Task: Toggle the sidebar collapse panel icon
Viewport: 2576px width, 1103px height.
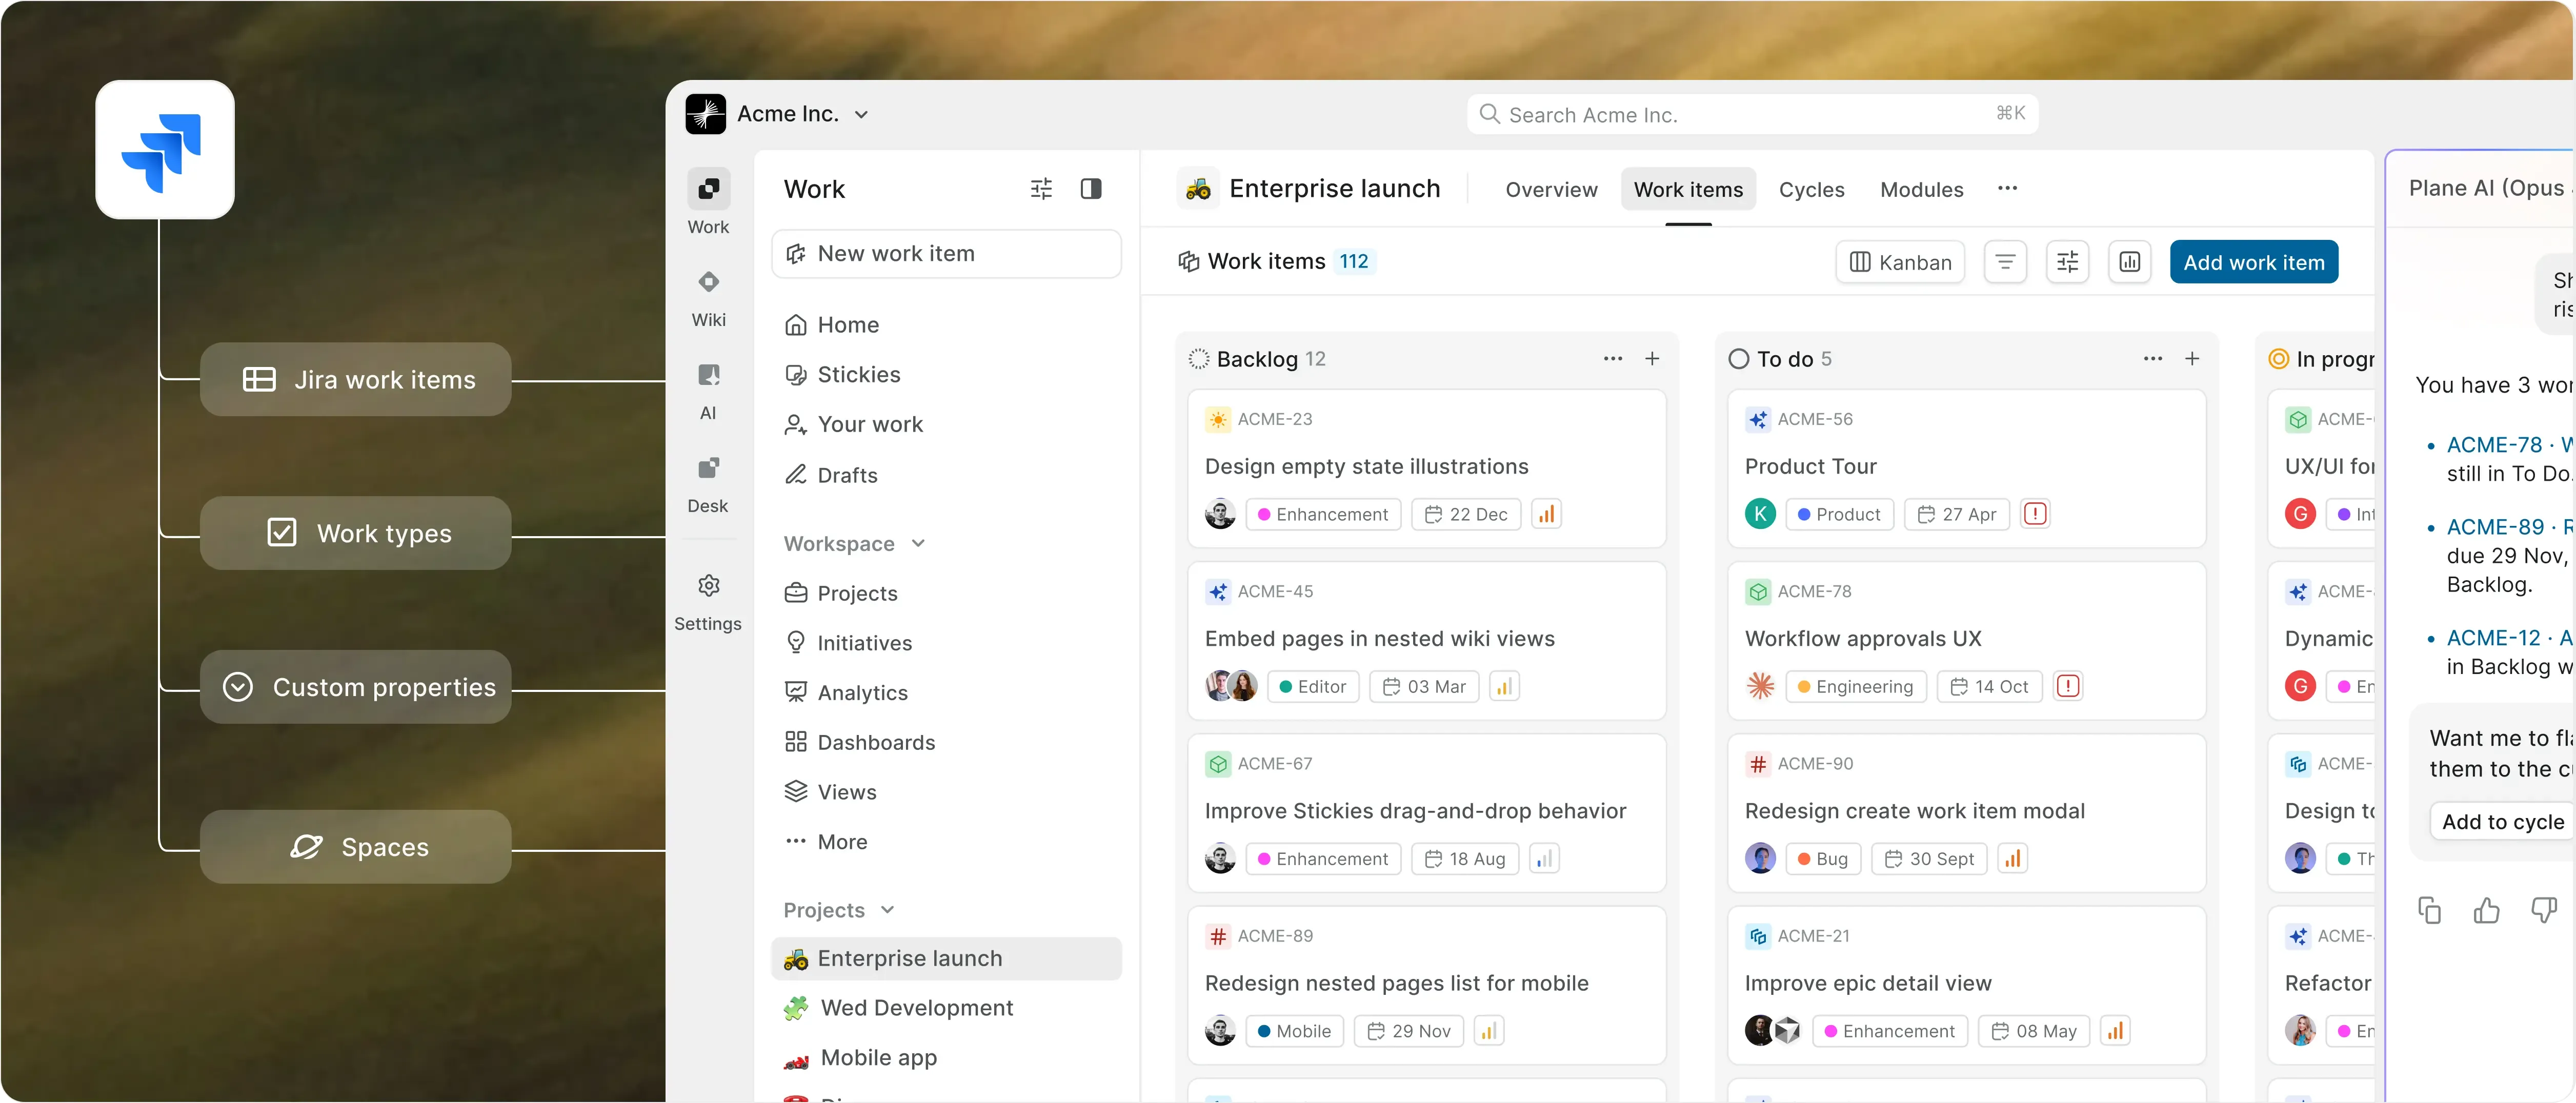Action: click(x=1091, y=189)
